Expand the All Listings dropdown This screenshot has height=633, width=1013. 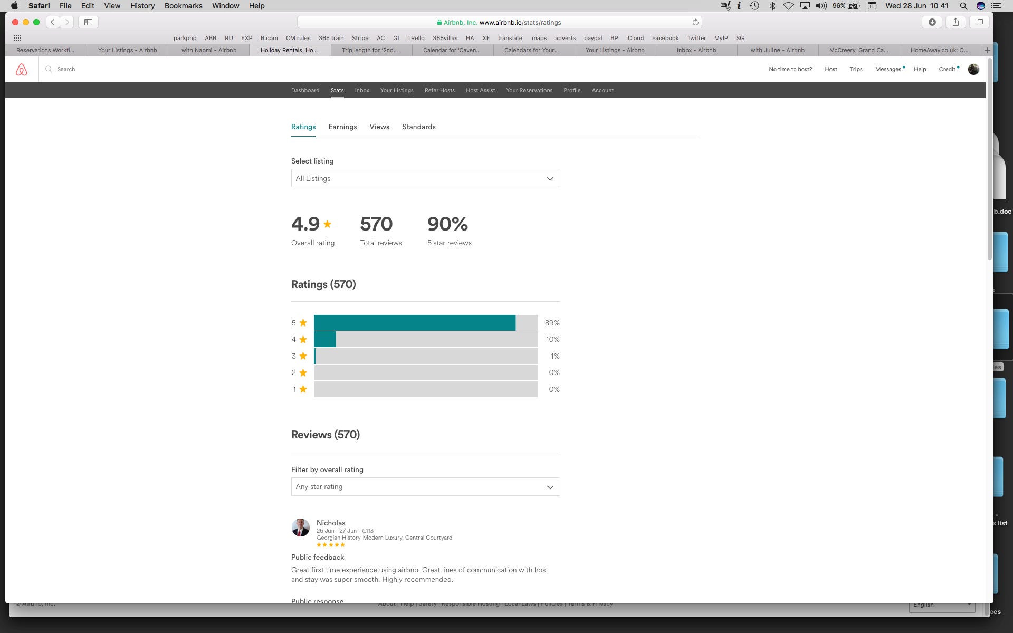tap(425, 178)
